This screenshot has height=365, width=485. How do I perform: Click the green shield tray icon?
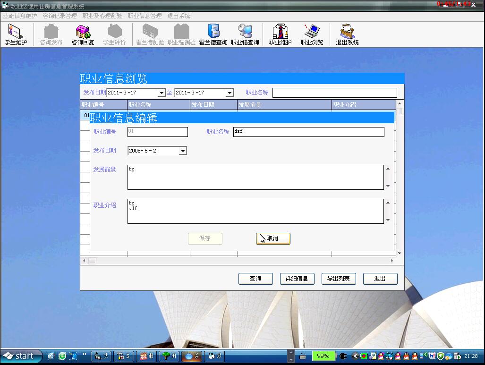pyautogui.click(x=441, y=357)
